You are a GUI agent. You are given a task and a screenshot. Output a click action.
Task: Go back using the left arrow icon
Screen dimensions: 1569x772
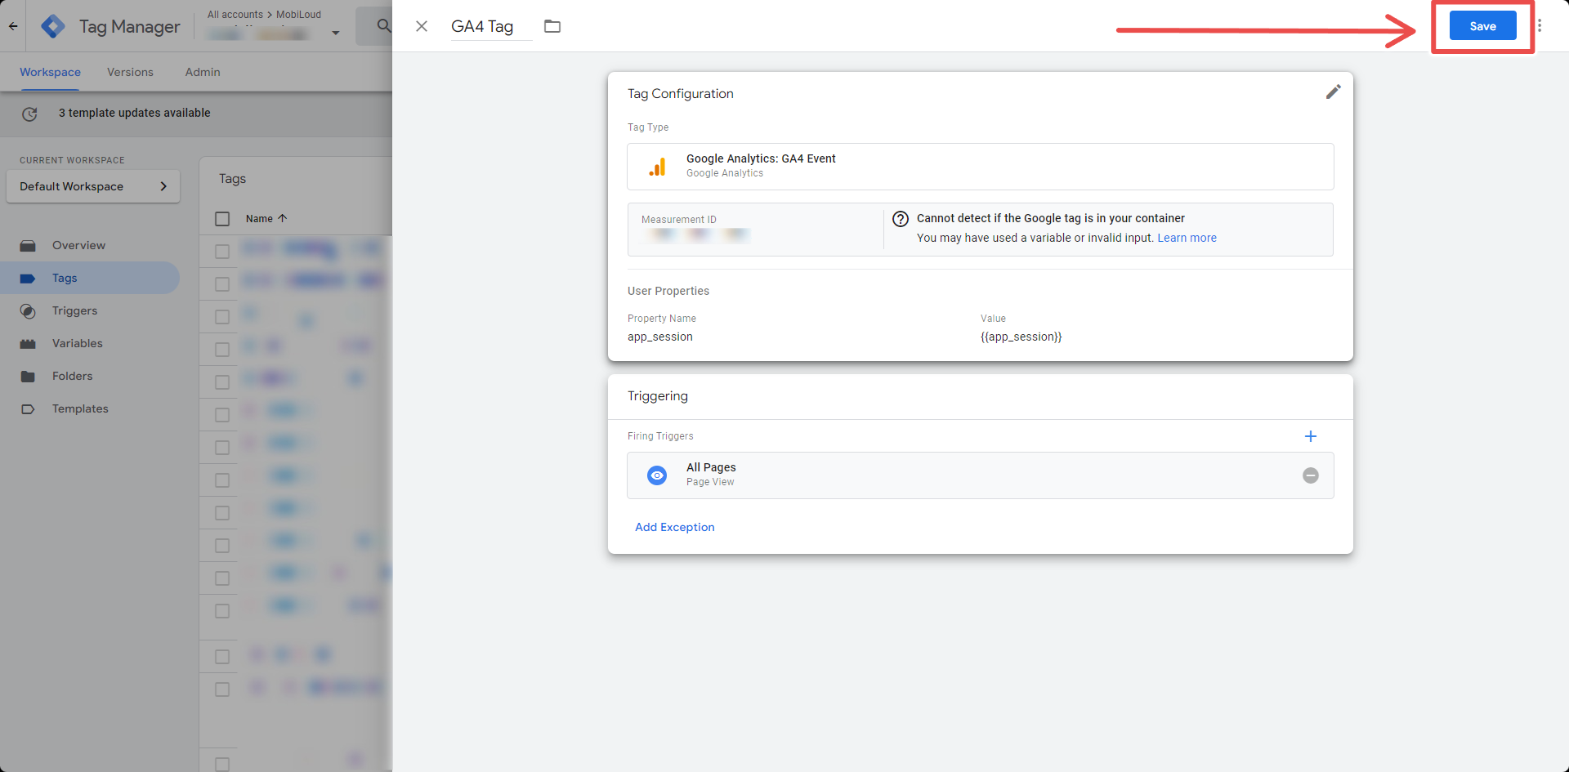(13, 26)
